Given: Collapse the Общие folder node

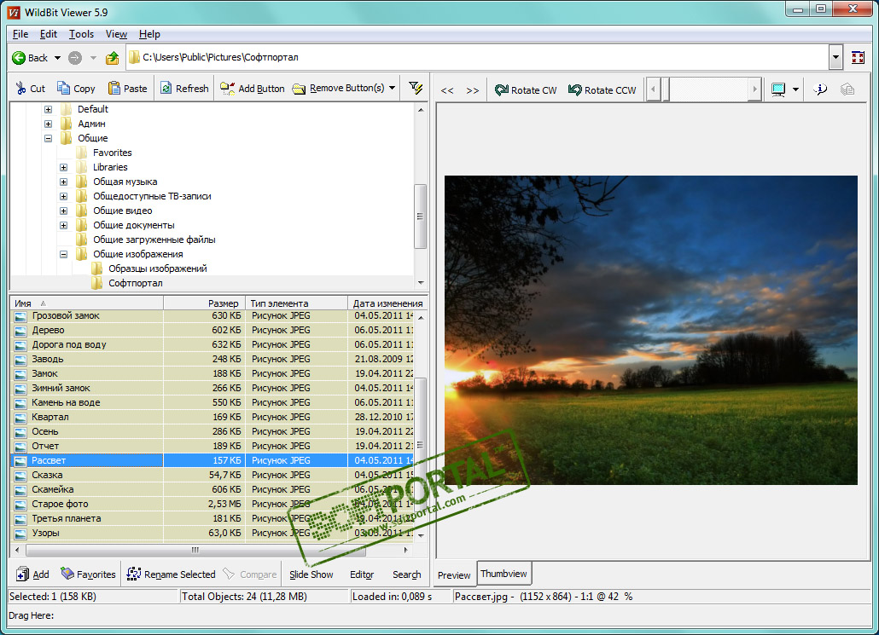Looking at the screenshot, I should (x=48, y=138).
